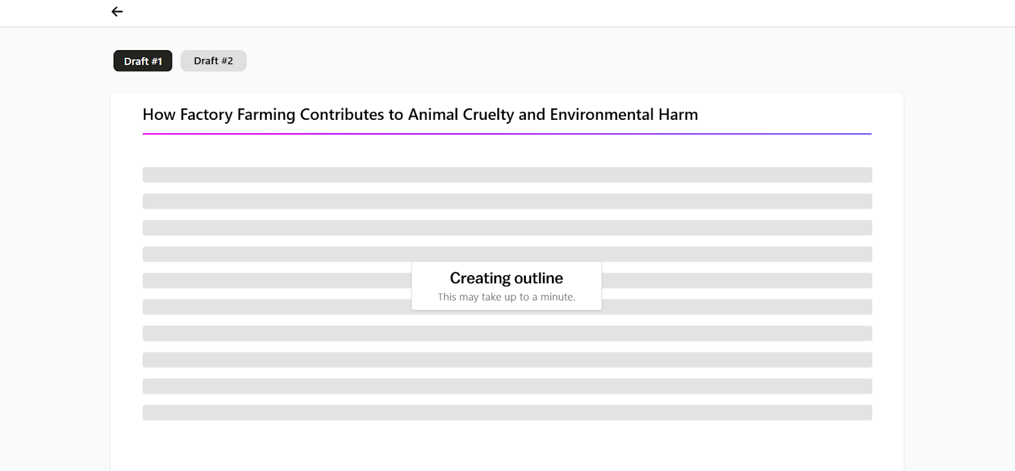The height and width of the screenshot is (471, 1015).
Task: Click empty card area below placeholder bars
Action: pyautogui.click(x=507, y=447)
